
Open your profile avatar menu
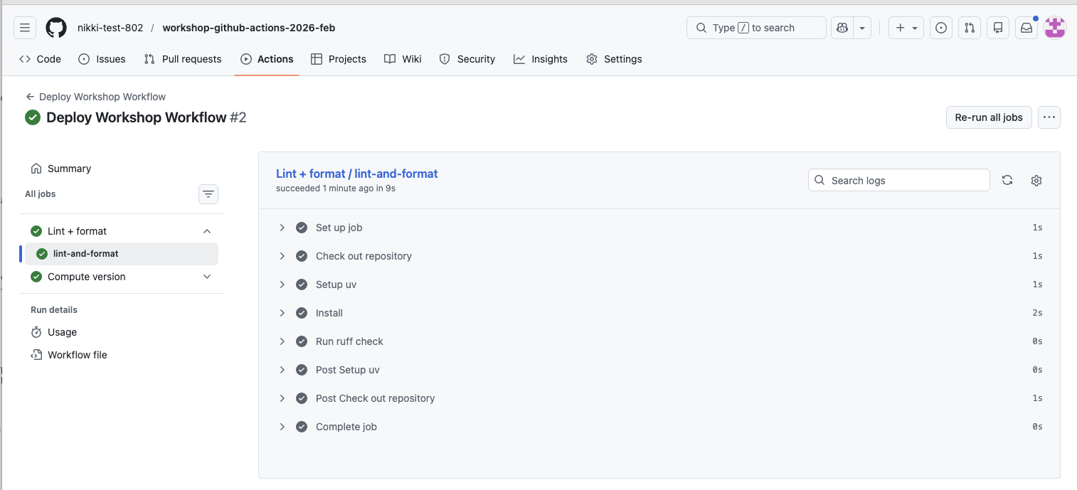click(1055, 27)
